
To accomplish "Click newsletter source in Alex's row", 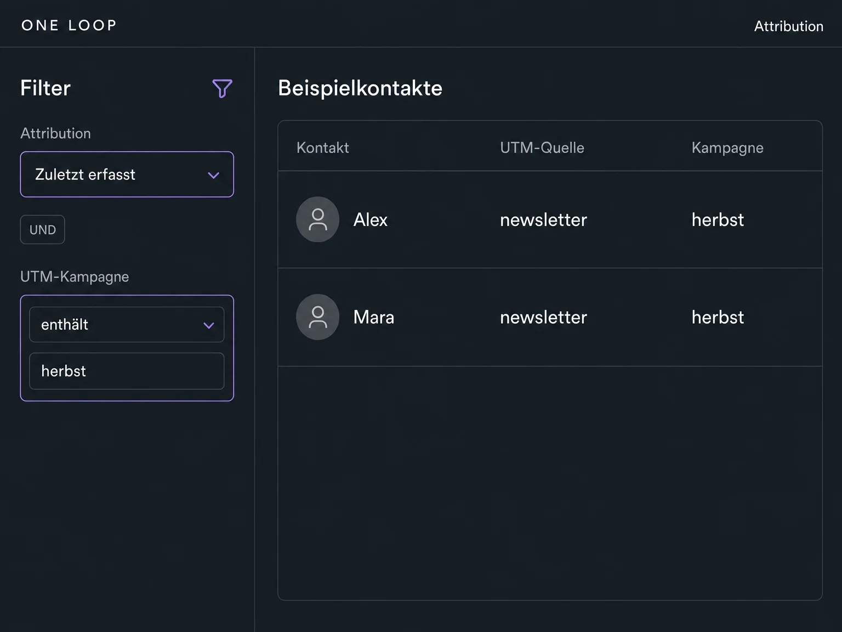I will (543, 219).
